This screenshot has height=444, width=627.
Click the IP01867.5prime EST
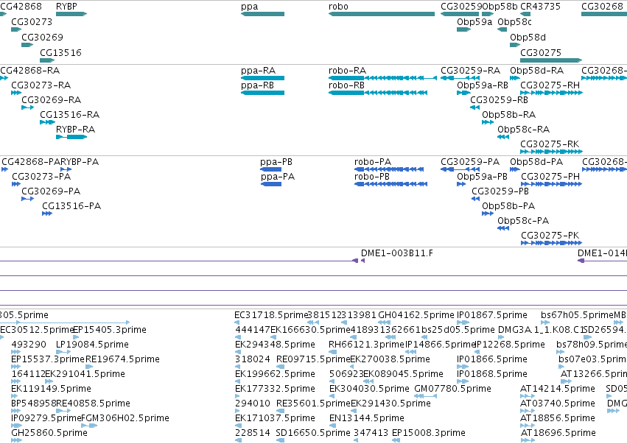[x=463, y=323]
